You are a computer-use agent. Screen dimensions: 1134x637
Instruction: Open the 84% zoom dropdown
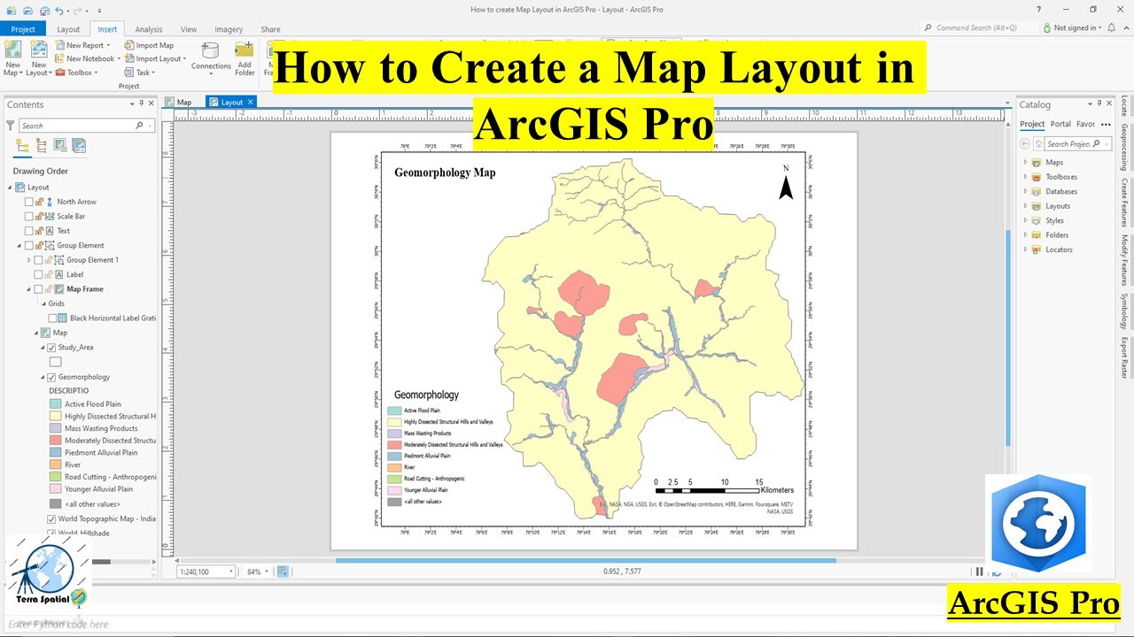click(x=267, y=572)
